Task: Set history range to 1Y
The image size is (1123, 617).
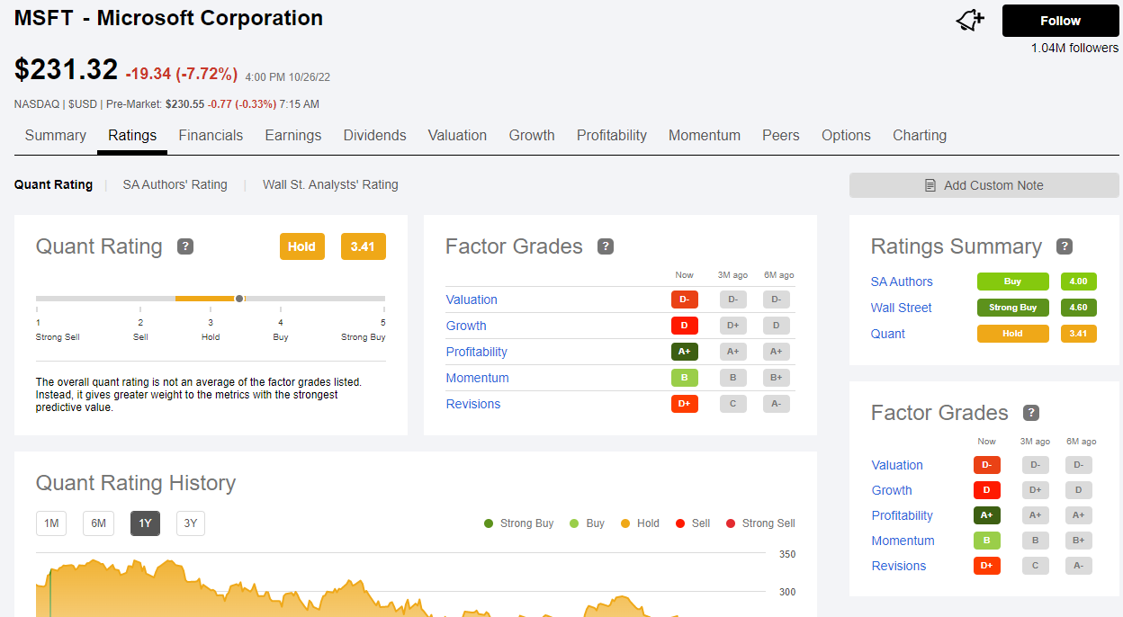Action: (145, 523)
